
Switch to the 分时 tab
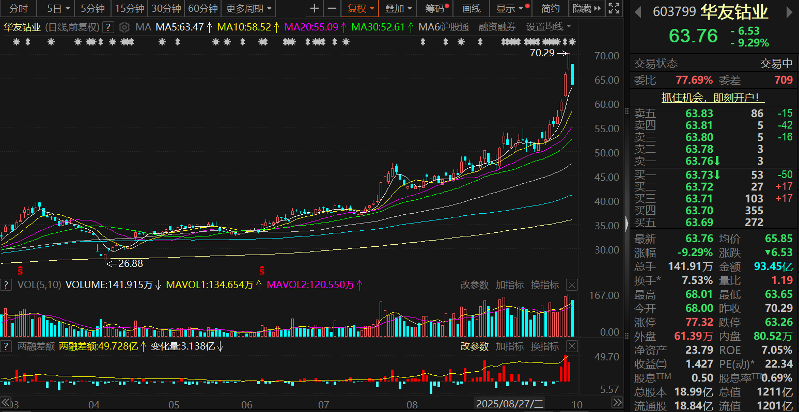pos(19,9)
